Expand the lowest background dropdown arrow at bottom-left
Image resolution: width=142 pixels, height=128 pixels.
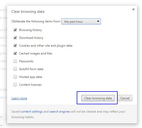pyautogui.click(x=1, y=126)
